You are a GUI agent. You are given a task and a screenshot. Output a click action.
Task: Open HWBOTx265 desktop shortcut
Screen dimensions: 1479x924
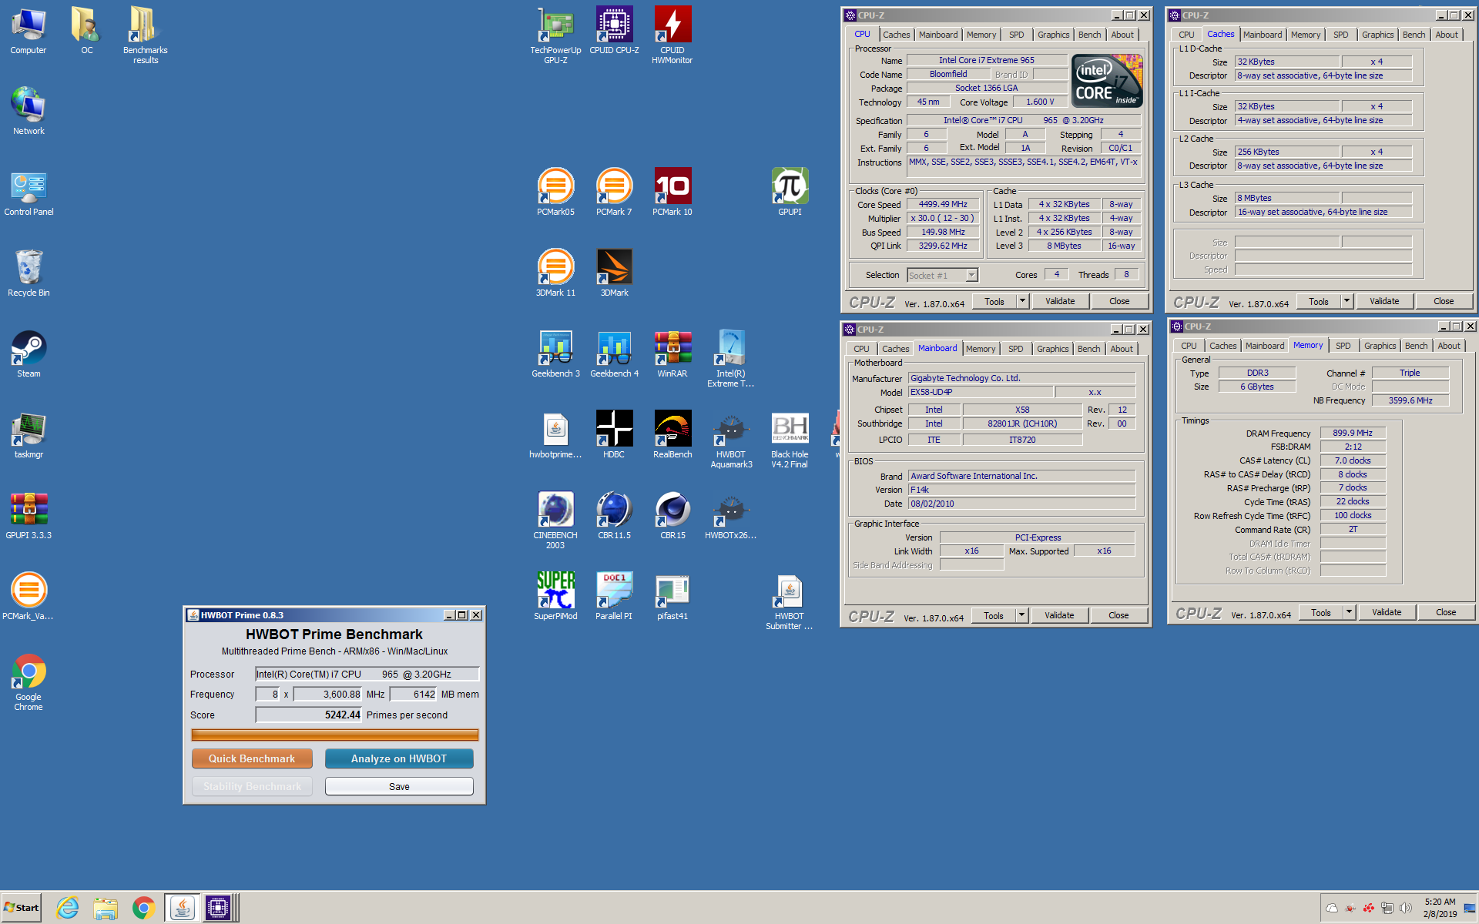(730, 516)
